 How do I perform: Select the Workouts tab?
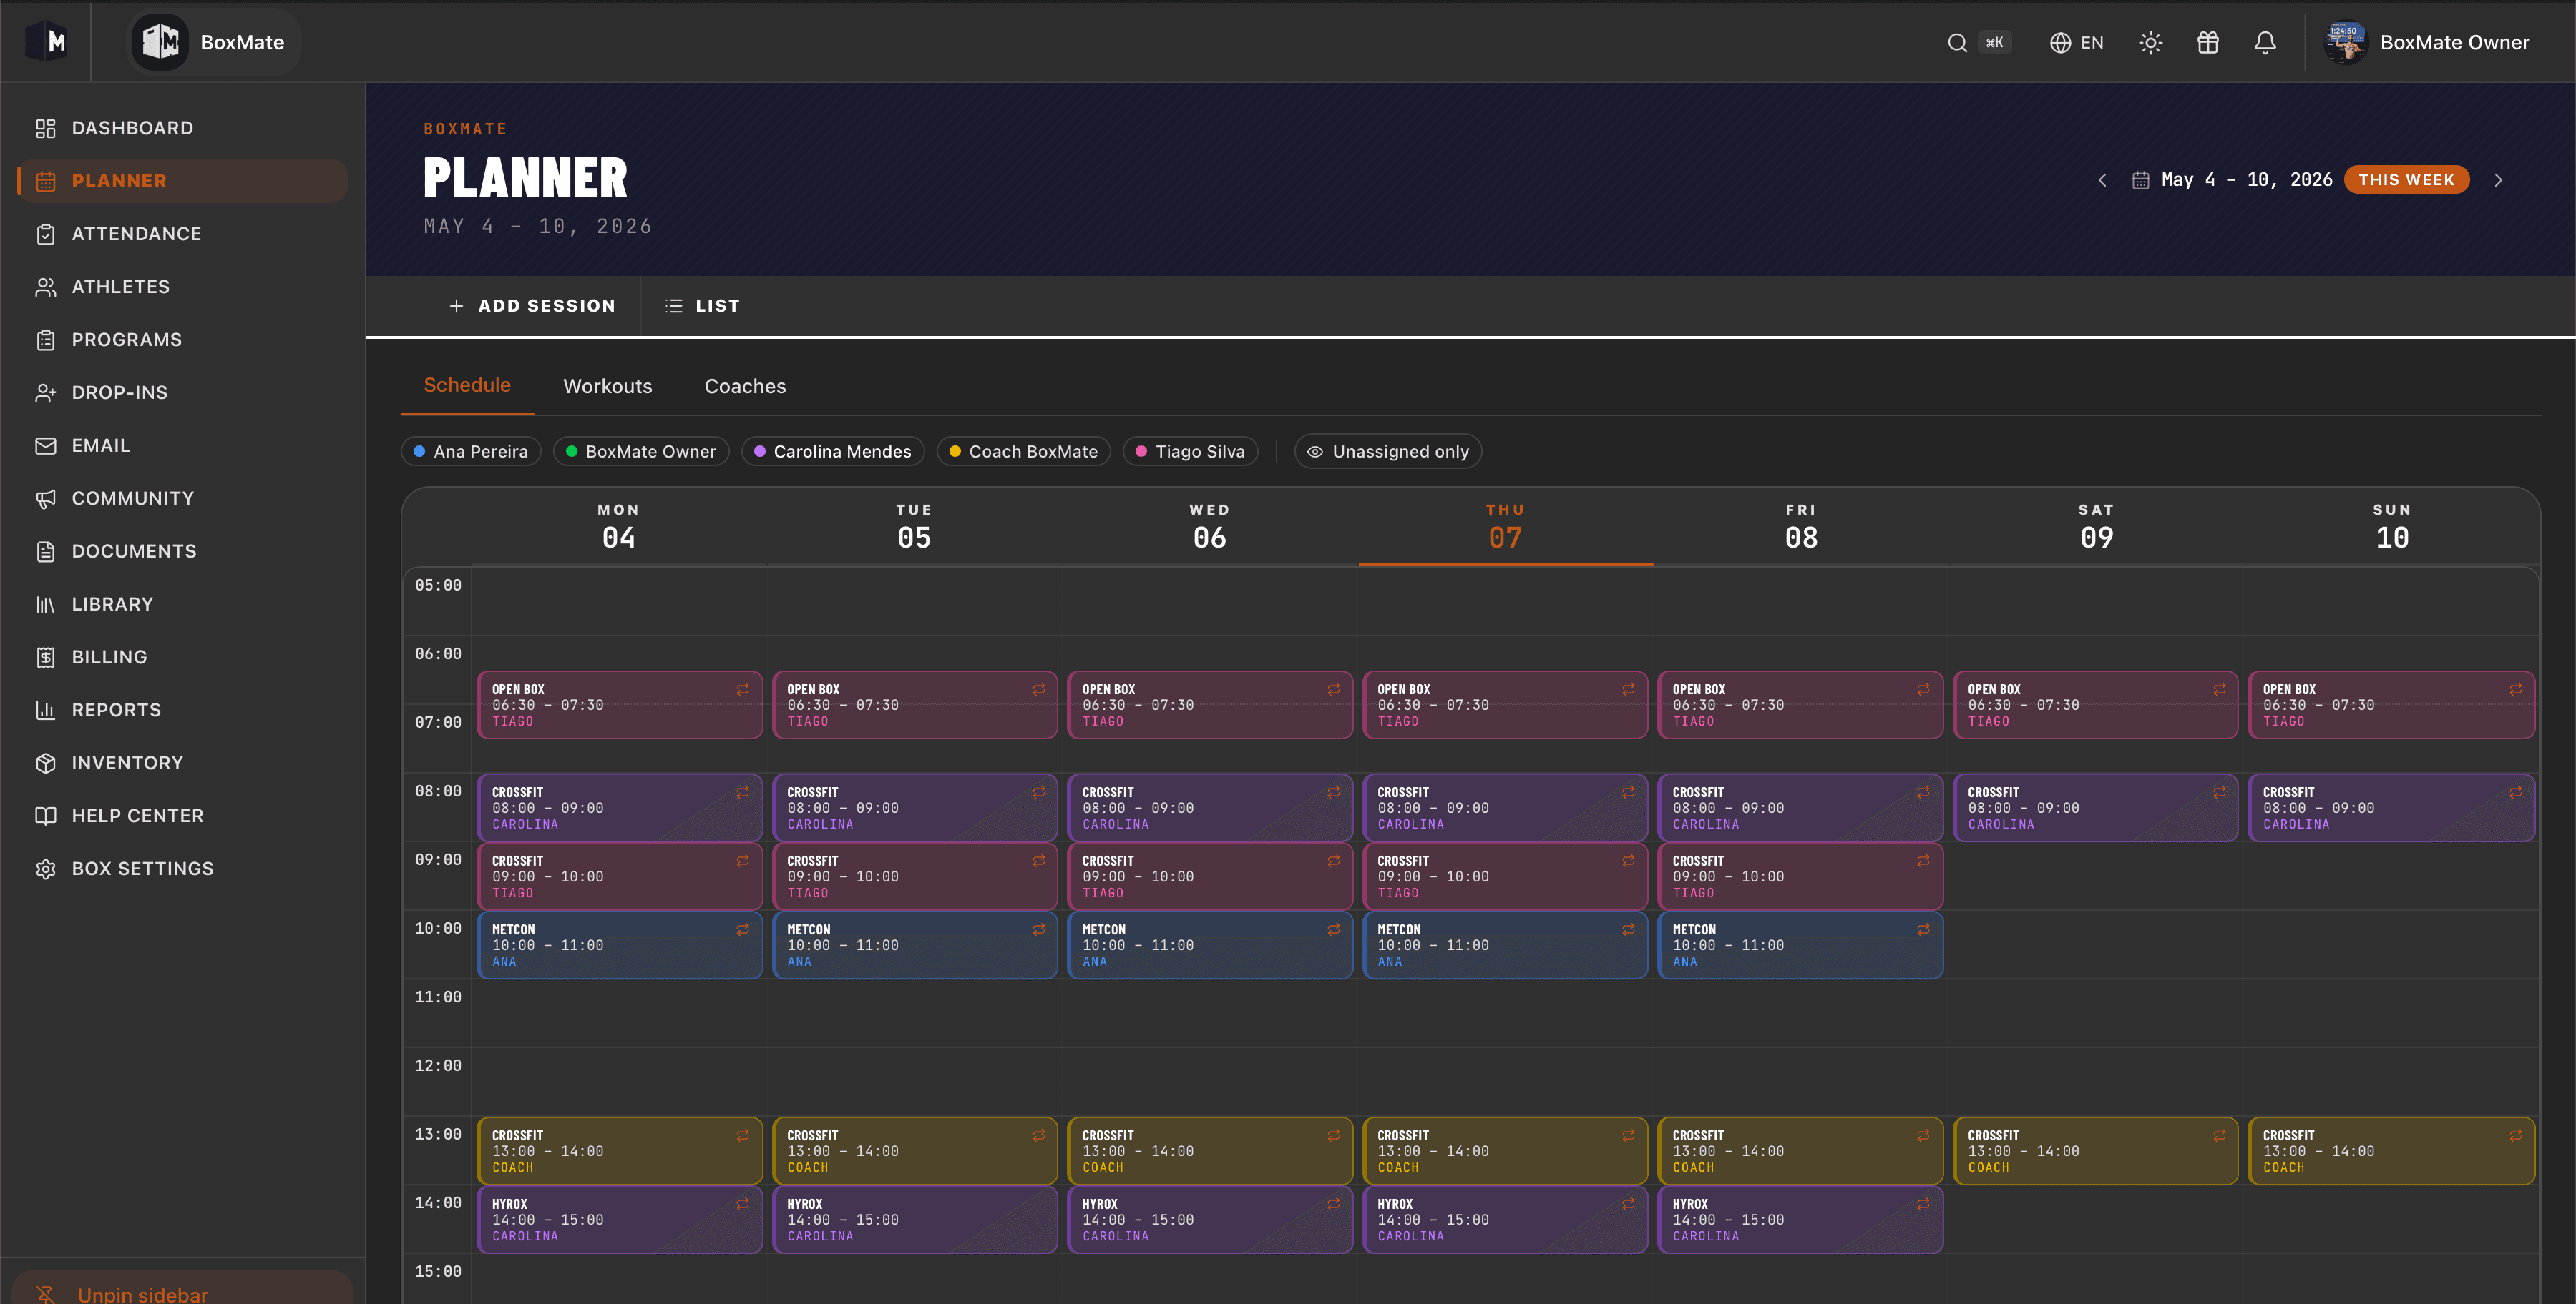coord(607,387)
